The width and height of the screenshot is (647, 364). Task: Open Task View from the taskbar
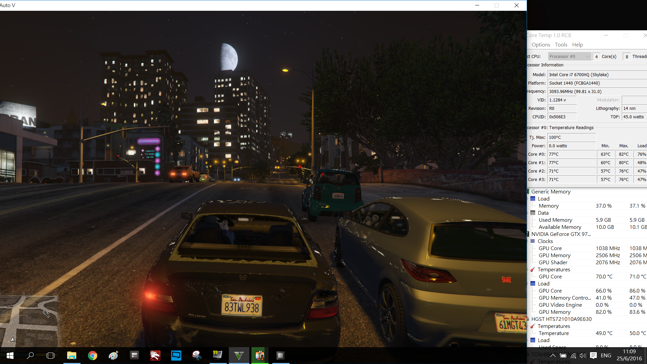51,356
